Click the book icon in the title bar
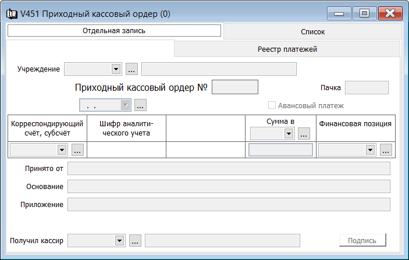 pos(10,13)
